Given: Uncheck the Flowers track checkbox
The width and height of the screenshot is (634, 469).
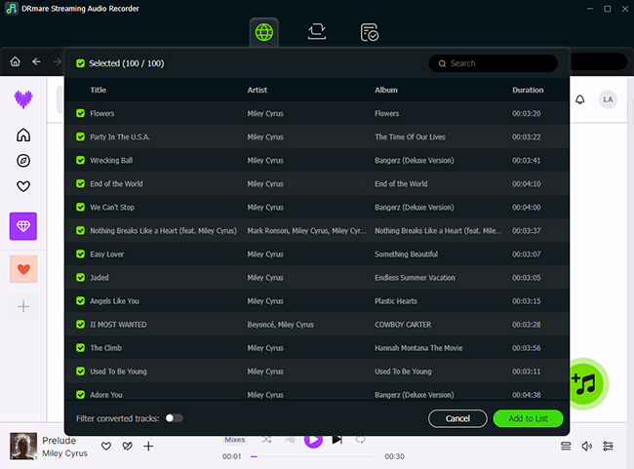Looking at the screenshot, I should pyautogui.click(x=80, y=113).
